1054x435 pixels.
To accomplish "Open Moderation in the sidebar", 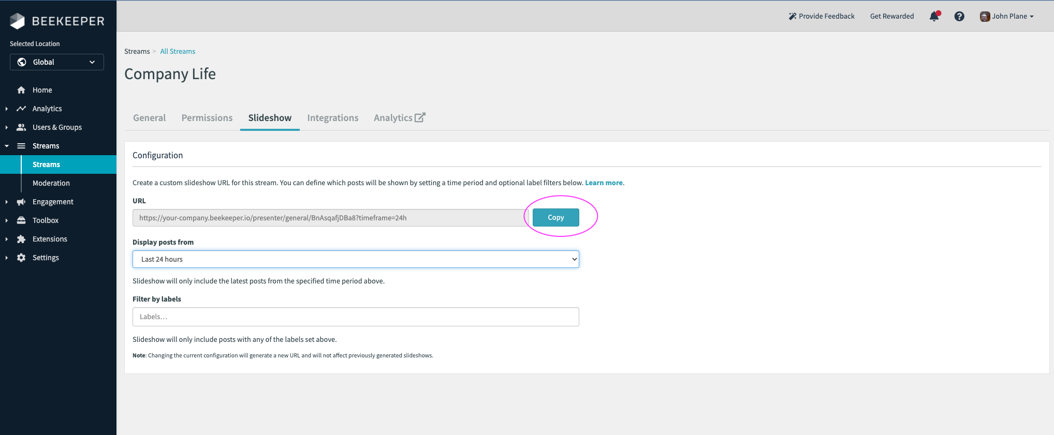I will (51, 183).
